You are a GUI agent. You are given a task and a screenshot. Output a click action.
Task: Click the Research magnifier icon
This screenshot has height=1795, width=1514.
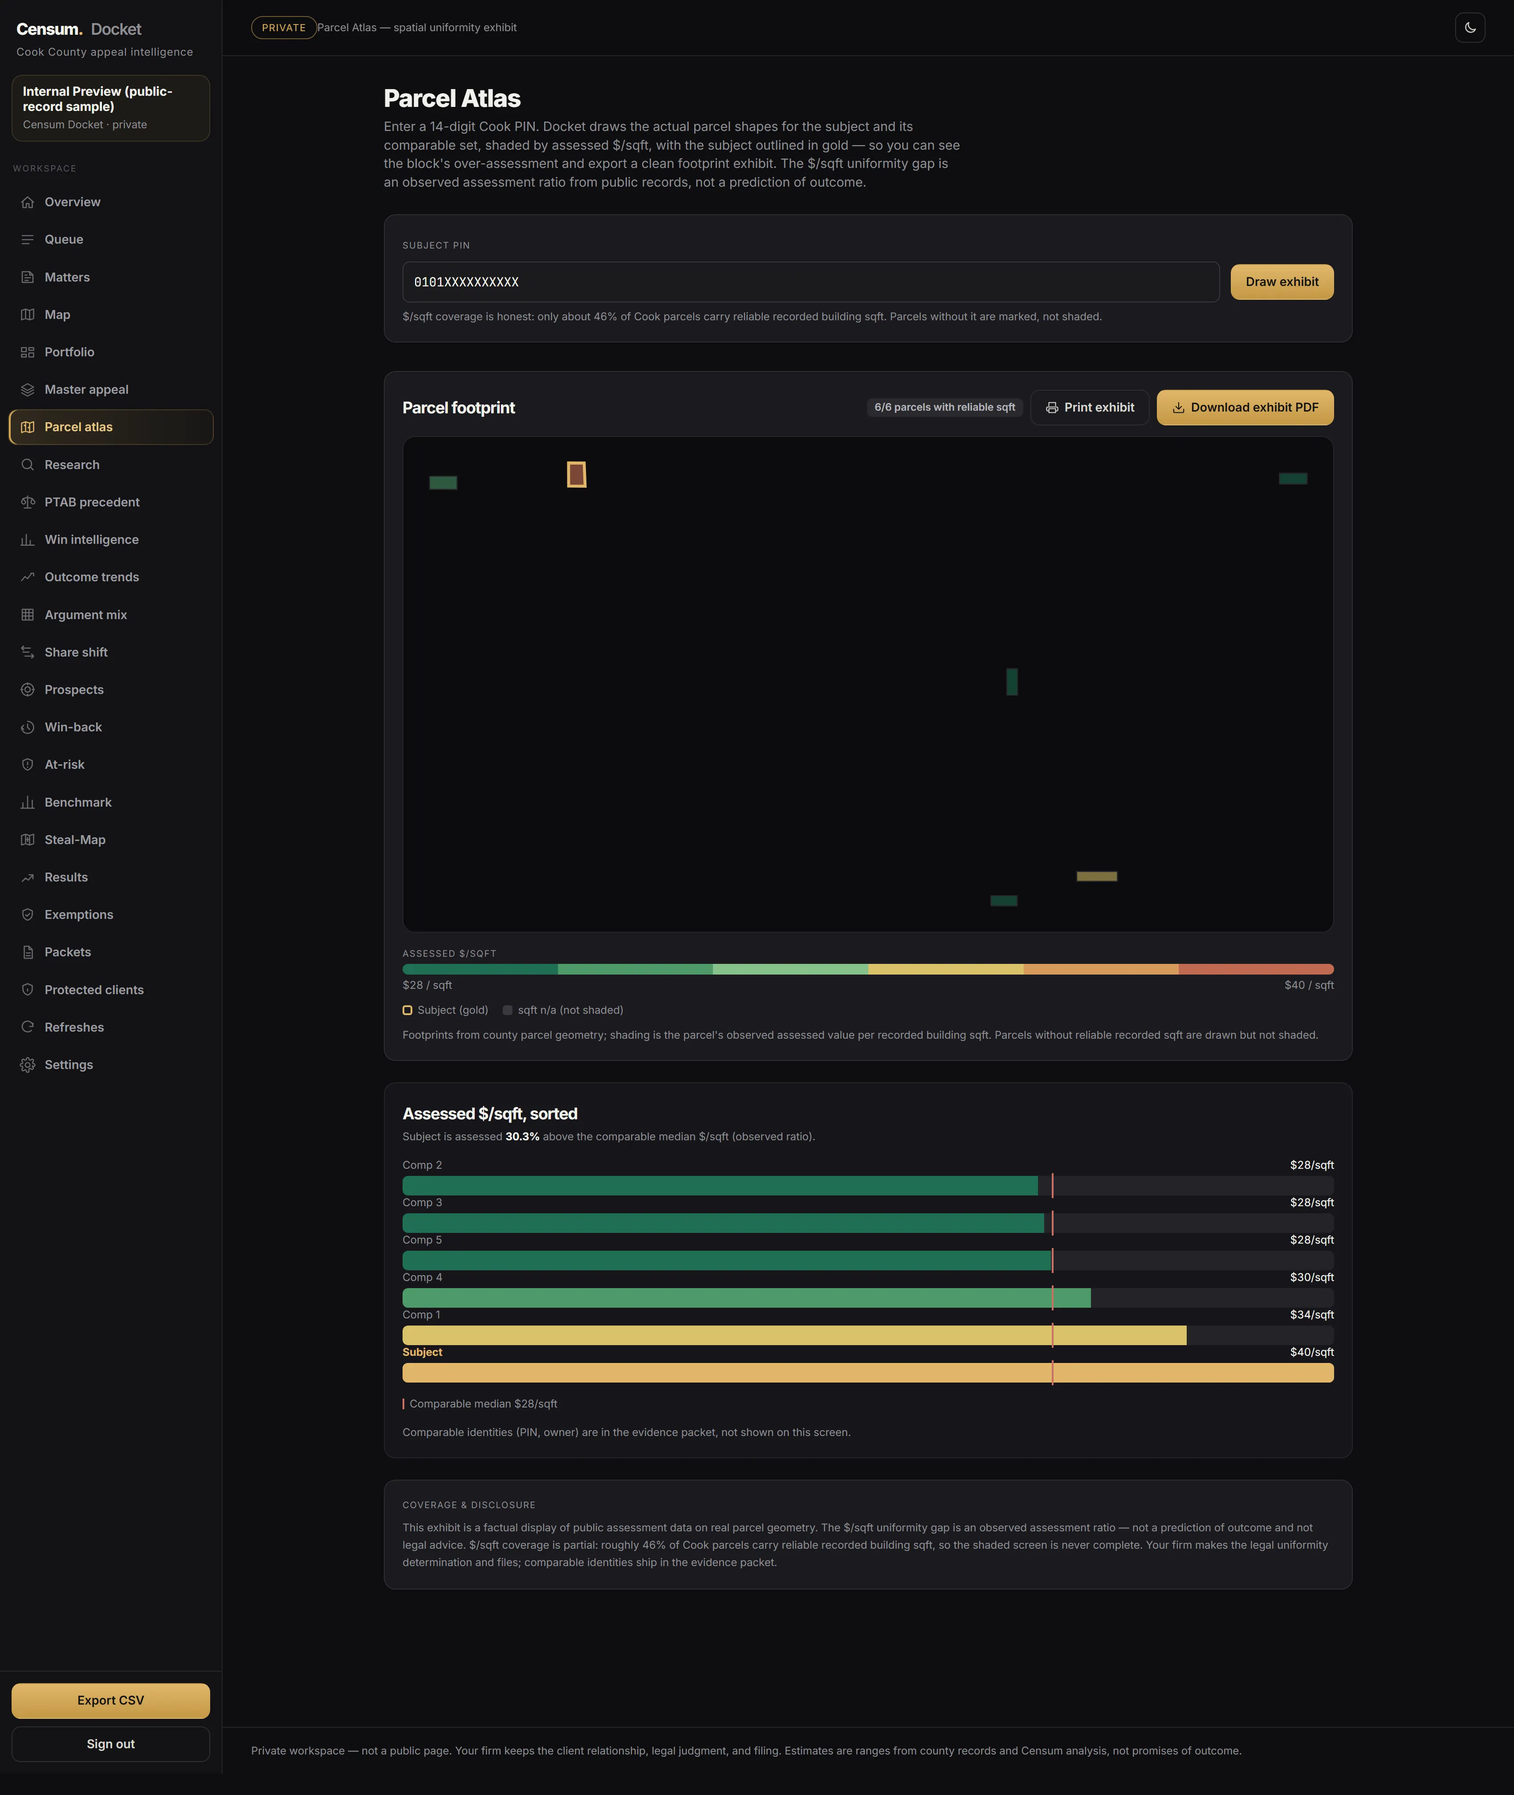pyautogui.click(x=28, y=465)
